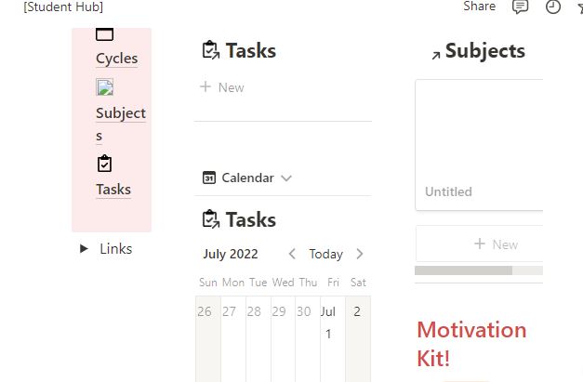583x382 pixels.
Task: Click the clipboard icon beside top Tasks heading
Action: click(210, 50)
